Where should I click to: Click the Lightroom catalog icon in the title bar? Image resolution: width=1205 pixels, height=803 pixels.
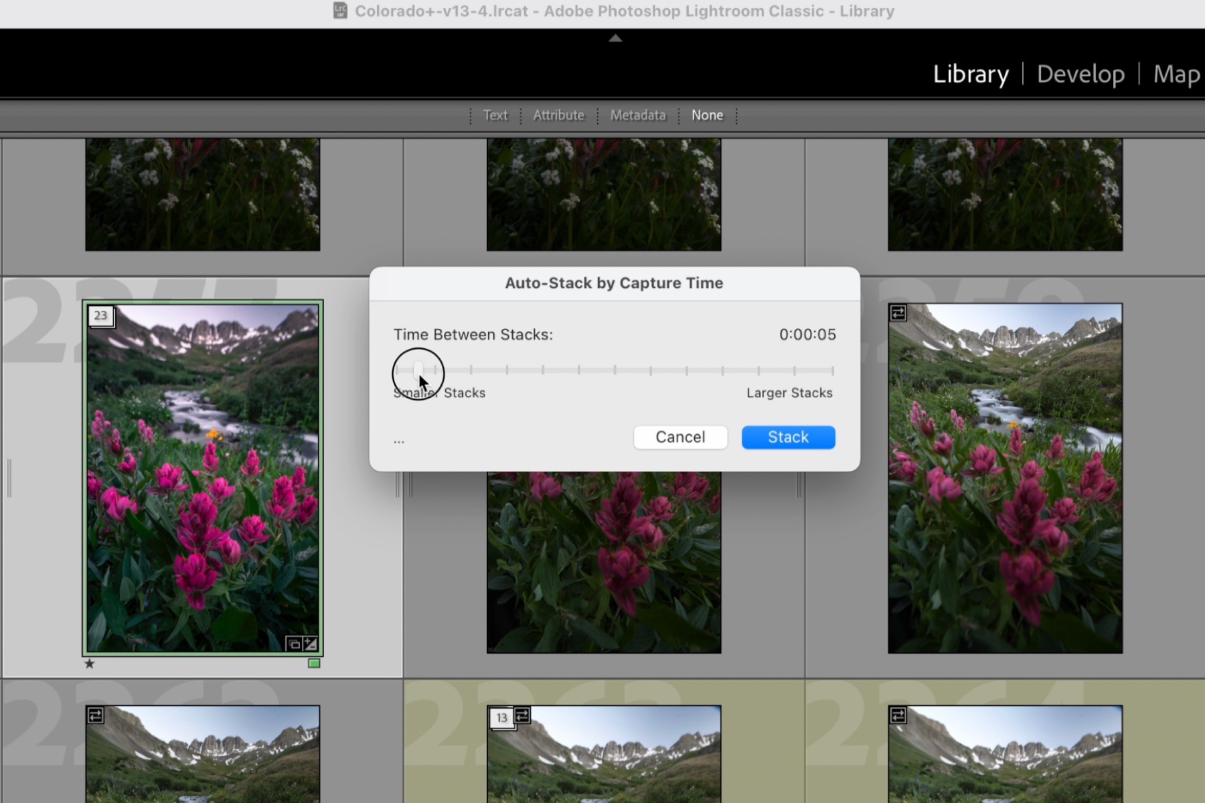pyautogui.click(x=340, y=11)
